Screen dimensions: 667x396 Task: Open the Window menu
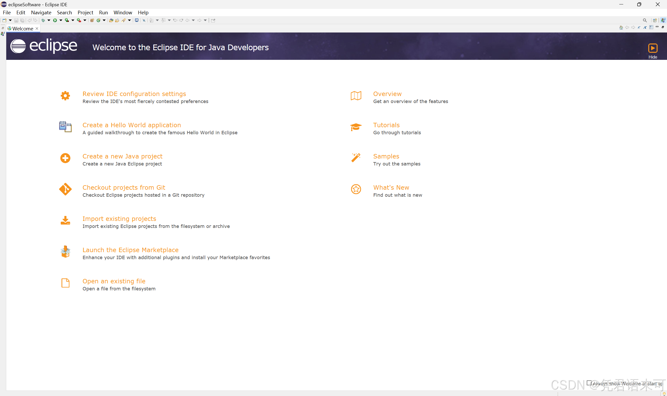pos(123,12)
